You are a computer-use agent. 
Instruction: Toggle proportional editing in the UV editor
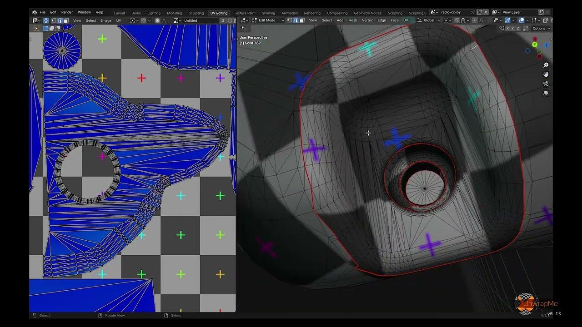[x=157, y=20]
